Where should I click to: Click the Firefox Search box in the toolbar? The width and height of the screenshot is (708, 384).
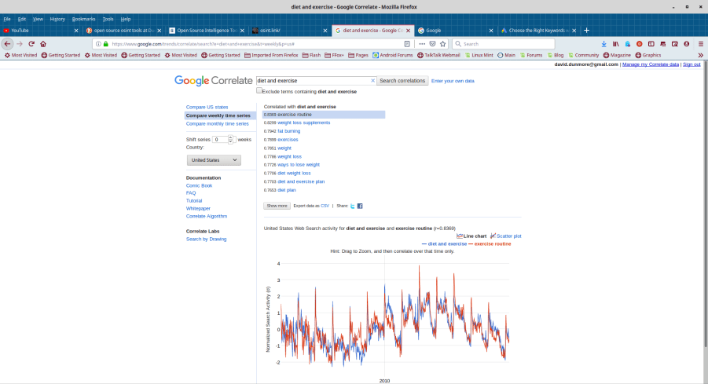(x=504, y=44)
